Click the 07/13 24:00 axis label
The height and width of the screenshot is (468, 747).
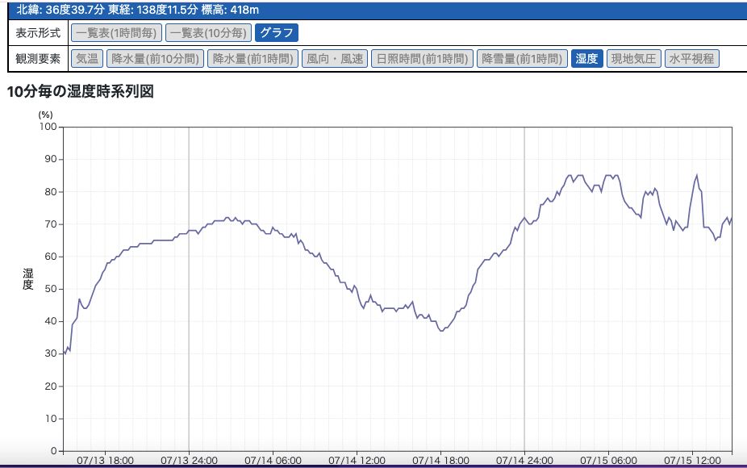(x=189, y=461)
